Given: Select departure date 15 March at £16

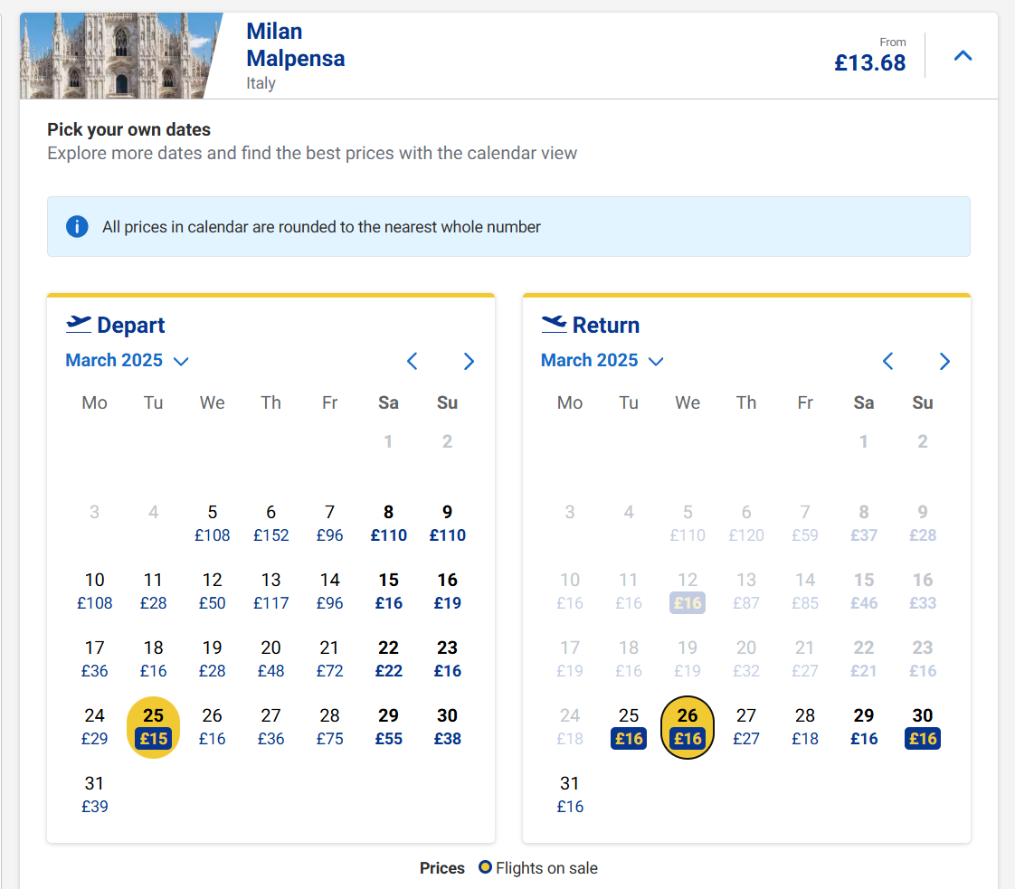Looking at the screenshot, I should 388,591.
